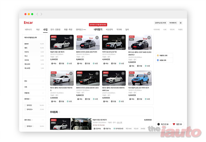Favorite the blue Jeep Wrangler heart
206x142 pixels.
(x=149, y=73)
